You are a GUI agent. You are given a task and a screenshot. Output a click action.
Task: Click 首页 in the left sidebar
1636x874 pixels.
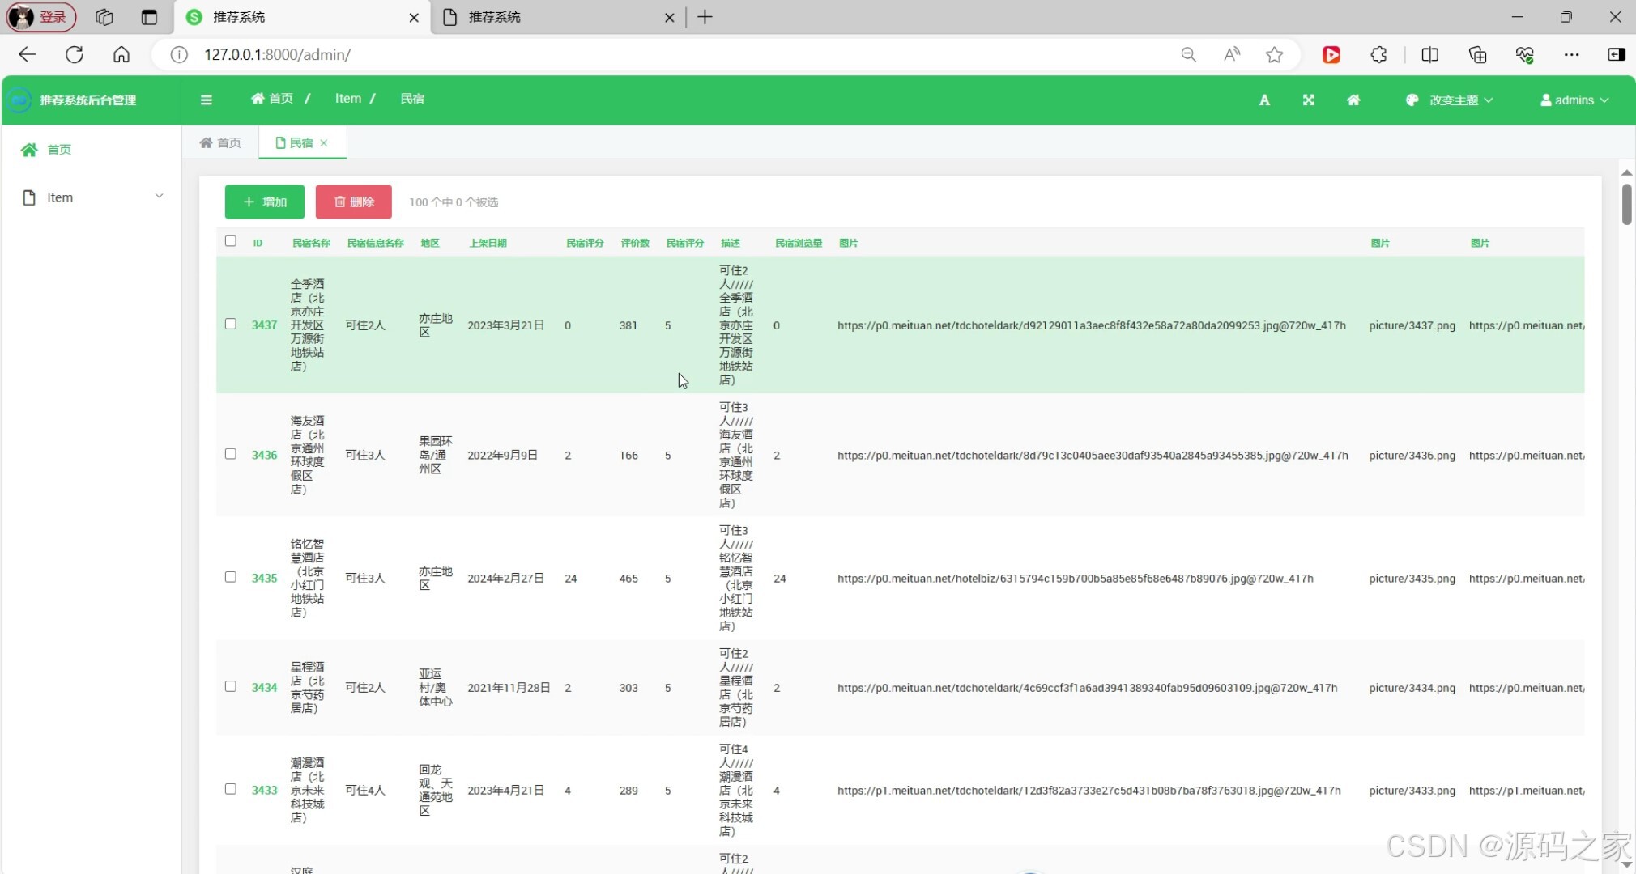58,150
